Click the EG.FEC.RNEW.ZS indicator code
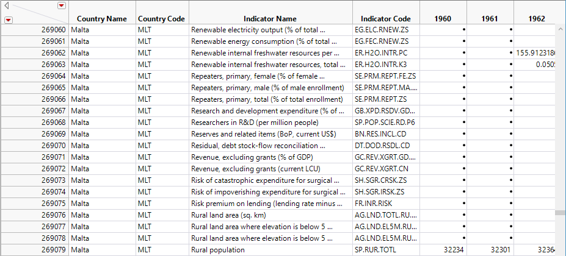Screen dimensions: 566x256 coord(386,41)
